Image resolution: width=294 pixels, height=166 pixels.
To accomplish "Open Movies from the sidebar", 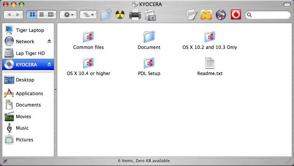I will click(28, 116).
